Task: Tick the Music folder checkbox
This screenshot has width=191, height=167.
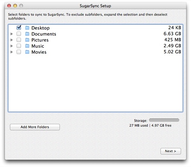Action: click(19, 46)
